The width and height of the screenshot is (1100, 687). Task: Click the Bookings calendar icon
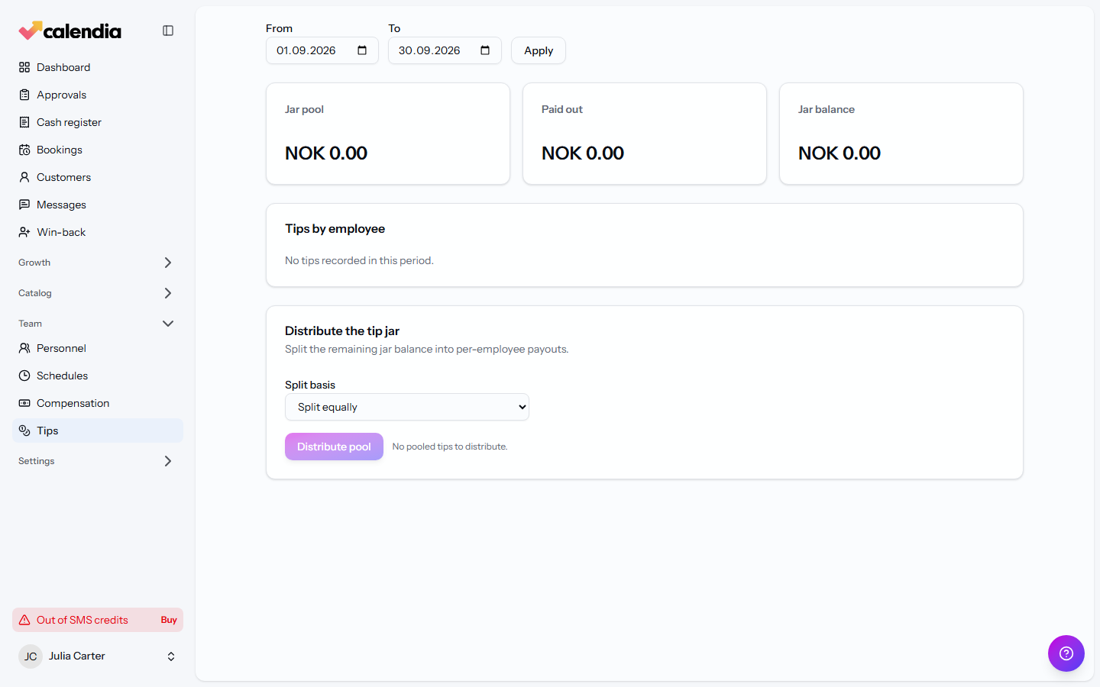[24, 150]
